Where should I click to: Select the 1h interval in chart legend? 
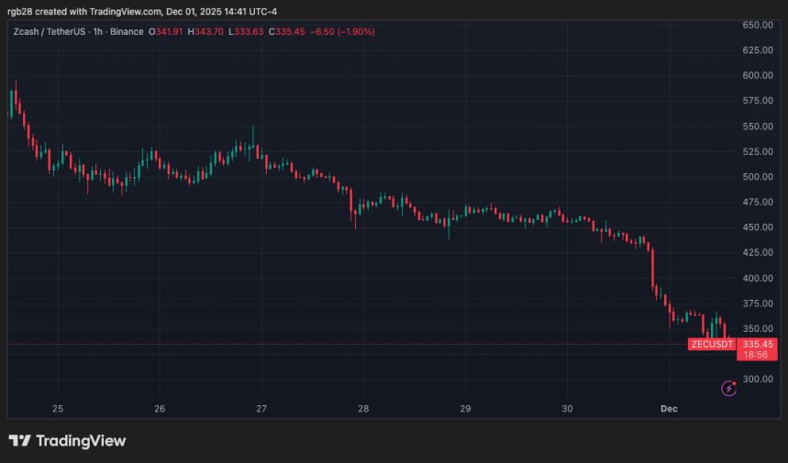coord(98,32)
